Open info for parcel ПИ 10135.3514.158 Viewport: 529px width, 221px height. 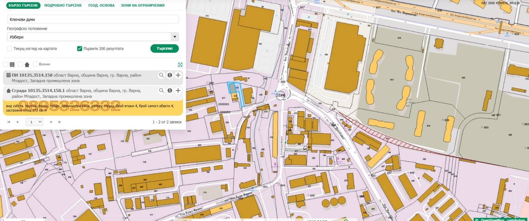tap(170, 75)
